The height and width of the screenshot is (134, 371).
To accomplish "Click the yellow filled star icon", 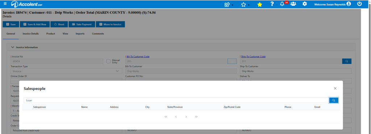I will (259, 4).
